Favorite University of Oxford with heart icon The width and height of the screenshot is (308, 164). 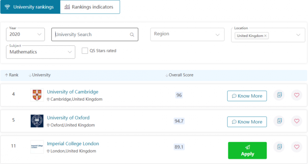[x=296, y=121]
